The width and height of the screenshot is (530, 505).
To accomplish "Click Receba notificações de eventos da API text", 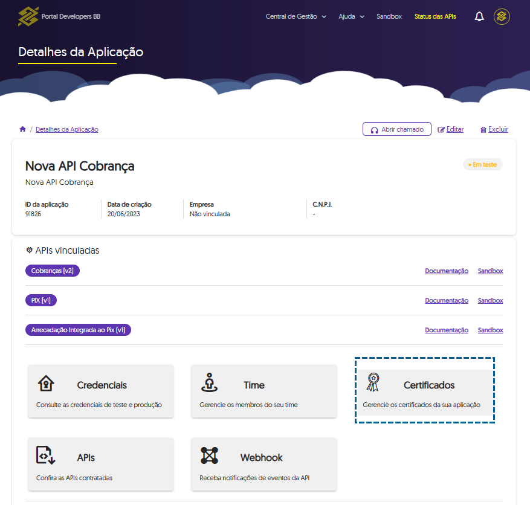I will pos(254,478).
